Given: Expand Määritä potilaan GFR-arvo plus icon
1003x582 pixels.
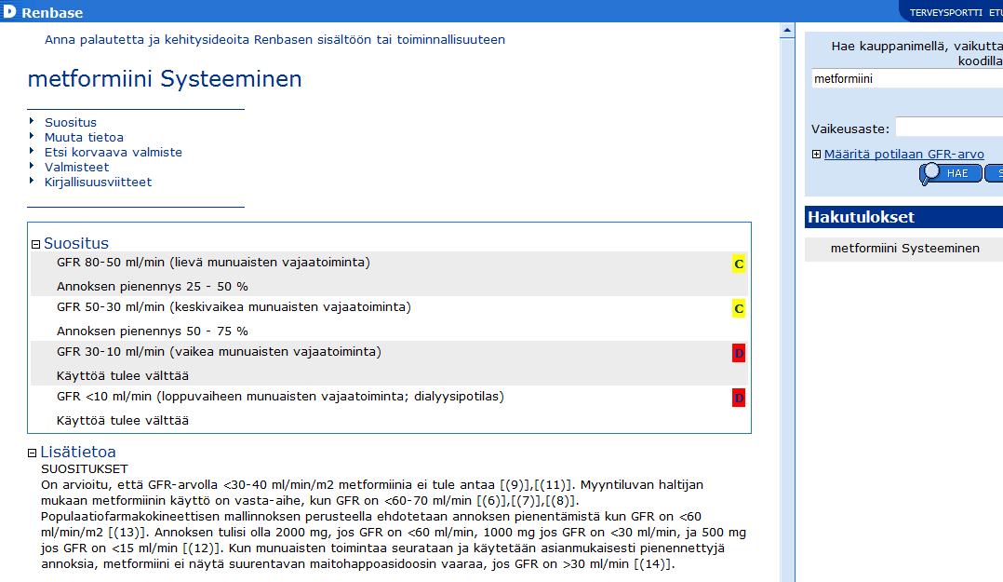Looking at the screenshot, I should coord(816,155).
